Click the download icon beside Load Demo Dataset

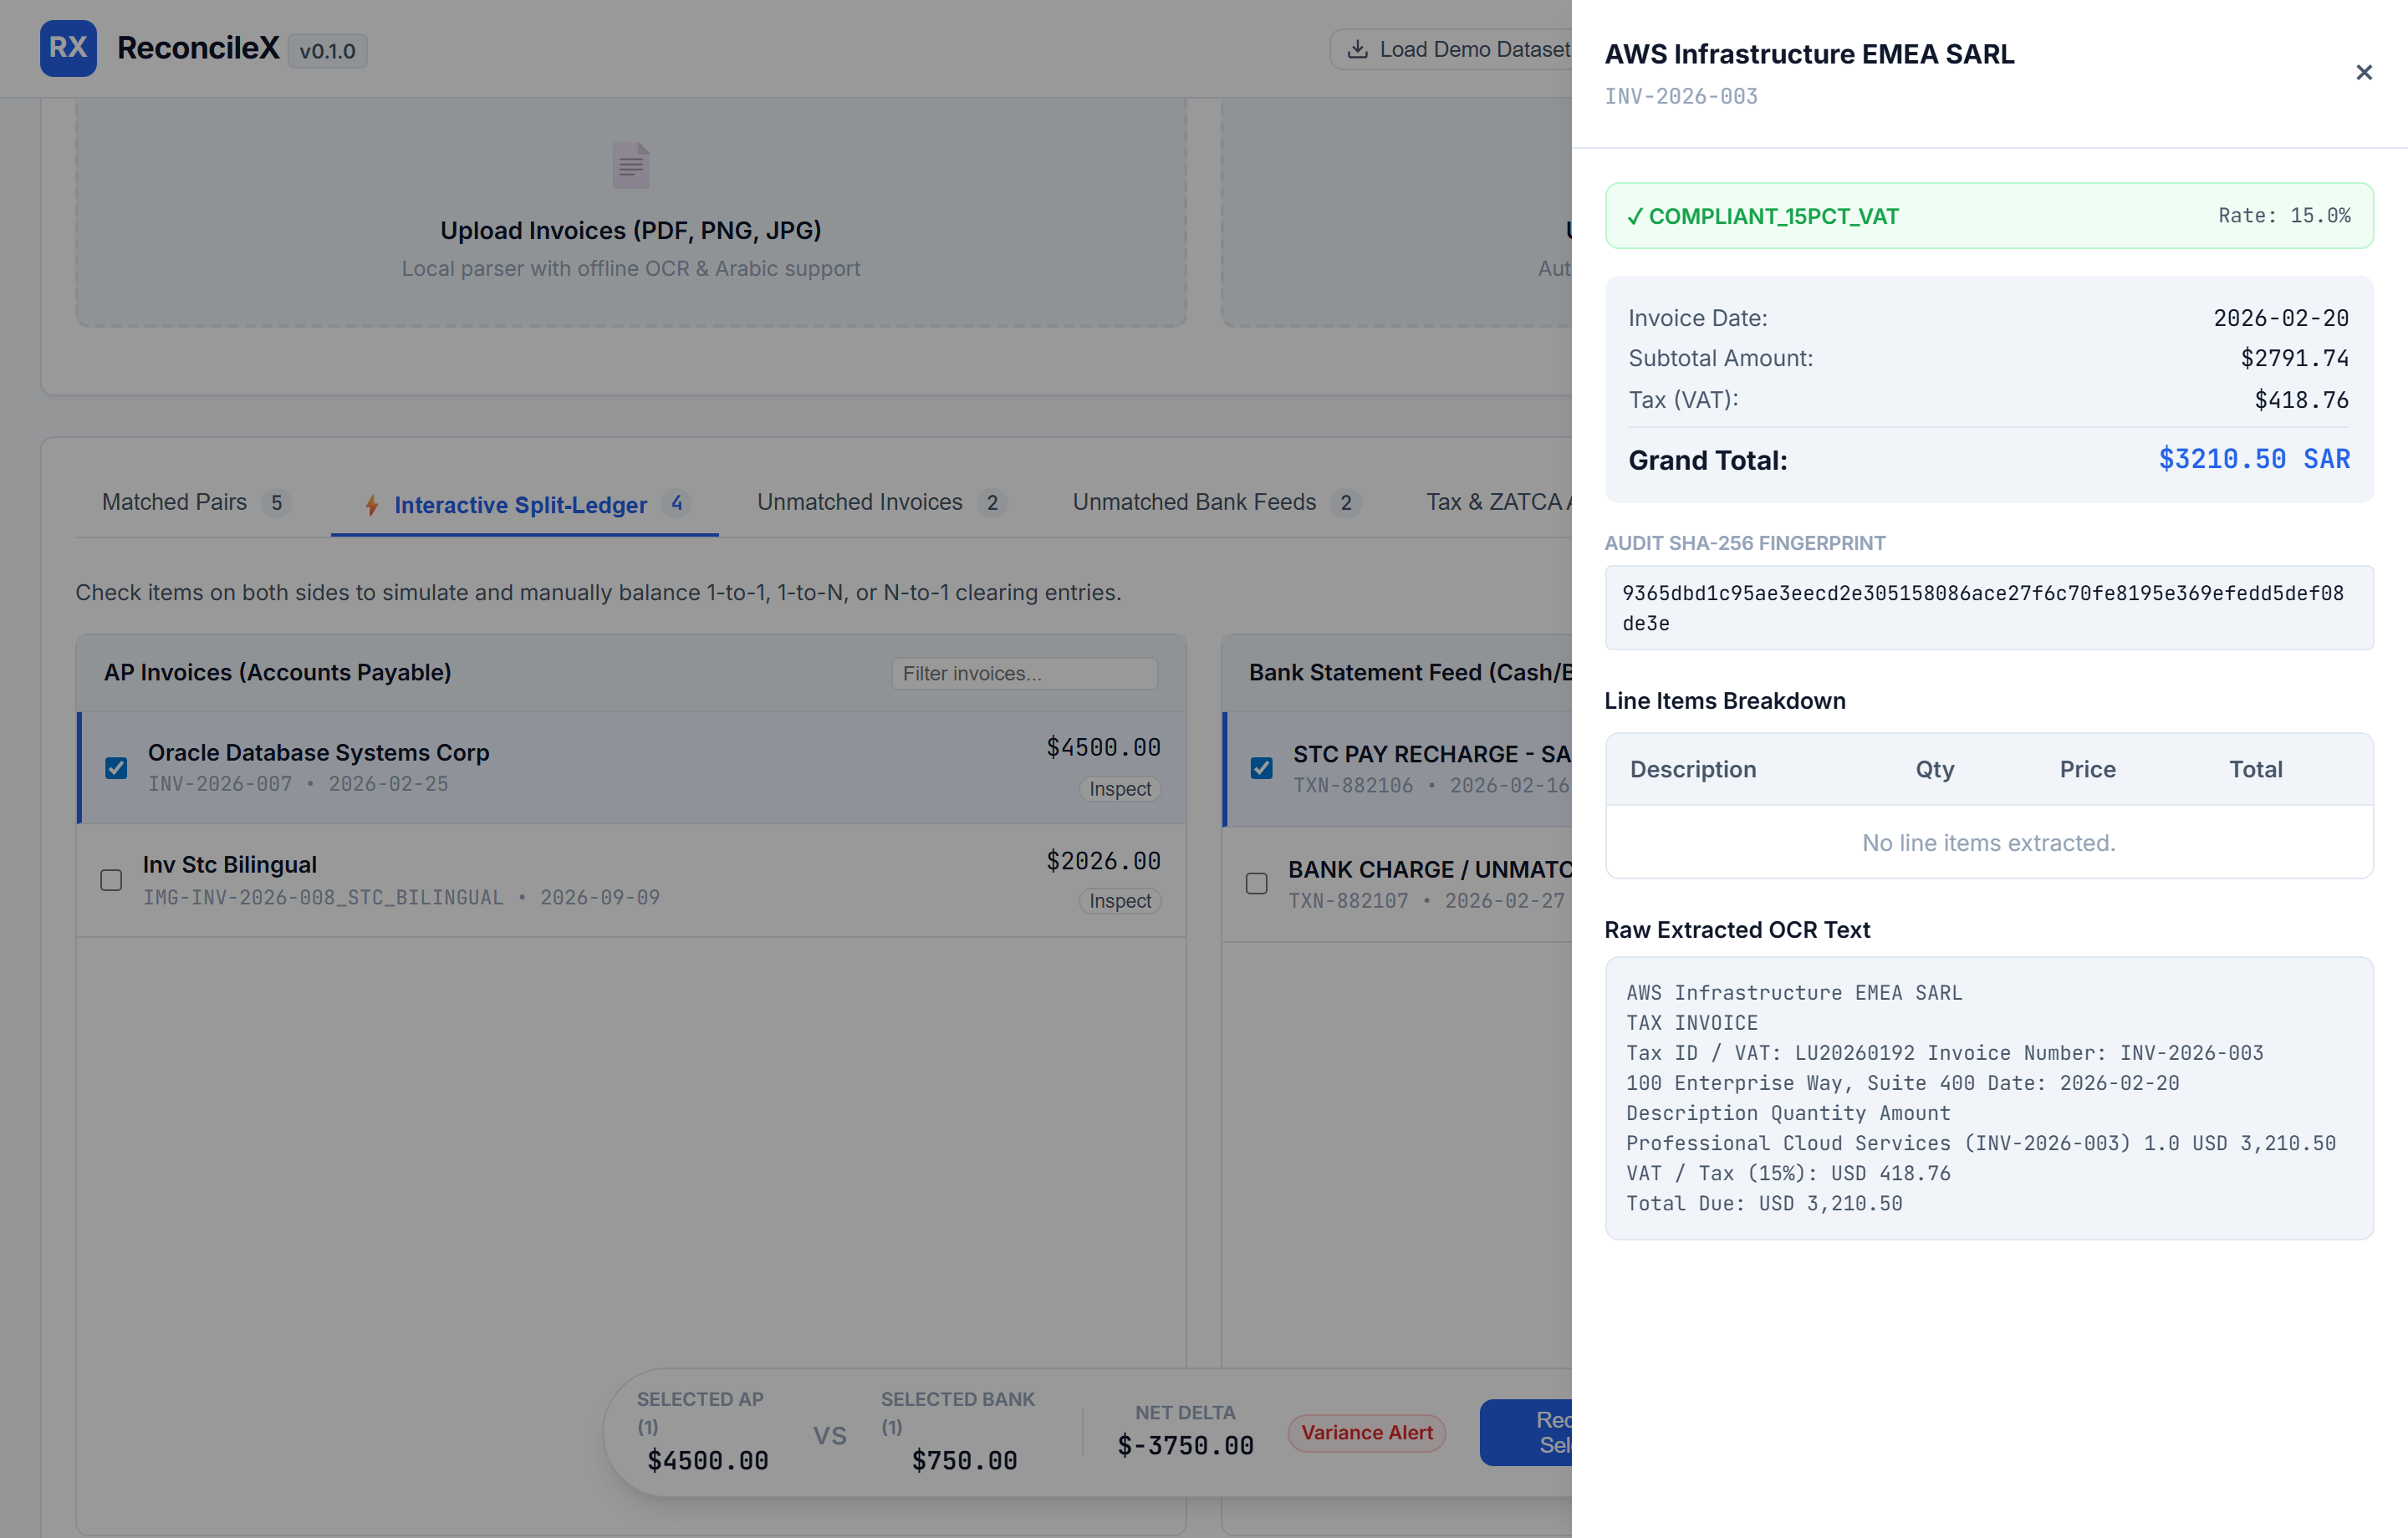1357,49
